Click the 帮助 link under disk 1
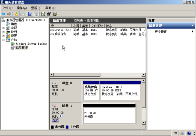The height and width of the screenshot is (136, 196). (x=55, y=120)
